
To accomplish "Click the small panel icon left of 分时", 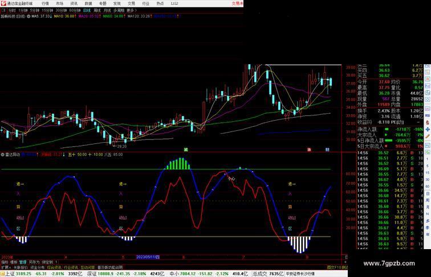I will (x=3, y=10).
